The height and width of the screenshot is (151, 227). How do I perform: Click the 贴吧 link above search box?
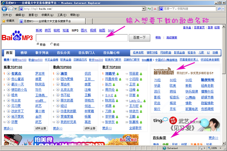(57, 30)
